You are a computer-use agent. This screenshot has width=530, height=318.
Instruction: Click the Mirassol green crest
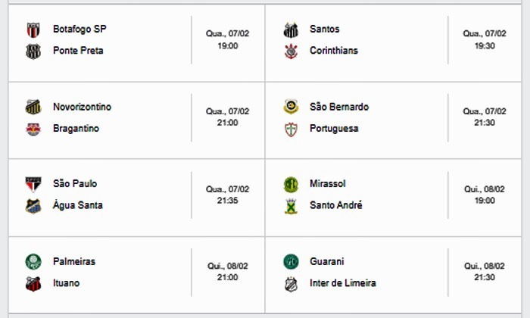[x=291, y=185]
